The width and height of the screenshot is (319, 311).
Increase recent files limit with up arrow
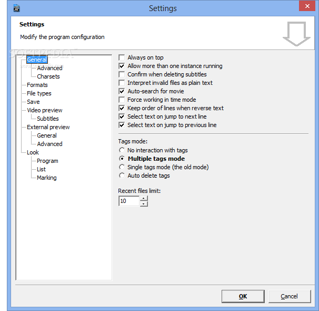pos(144,198)
